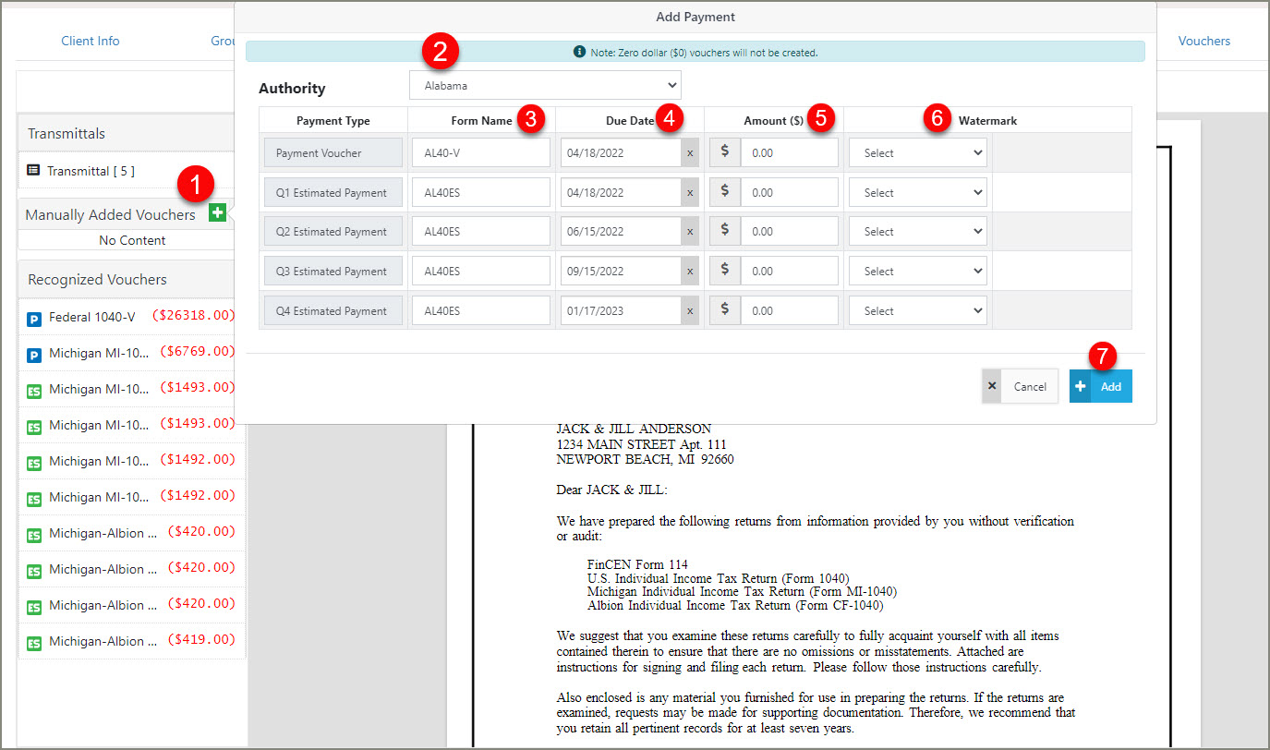Clear the Q1 Estimated Payment due date
1270x750 pixels.
(x=690, y=193)
